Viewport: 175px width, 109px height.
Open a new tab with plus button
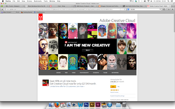coord(173,6)
